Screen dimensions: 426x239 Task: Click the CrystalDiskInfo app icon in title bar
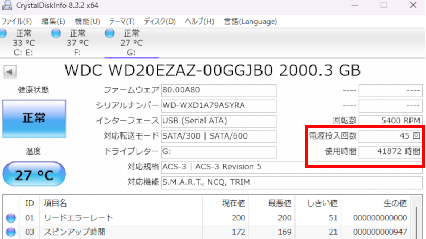(x=7, y=5)
